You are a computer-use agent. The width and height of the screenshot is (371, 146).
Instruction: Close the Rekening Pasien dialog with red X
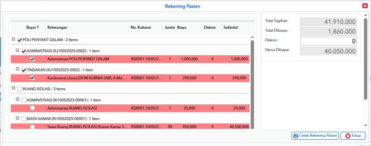(x=365, y=6)
